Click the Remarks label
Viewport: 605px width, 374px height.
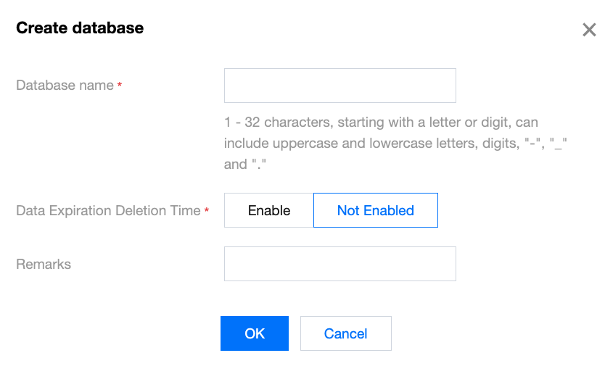44,265
